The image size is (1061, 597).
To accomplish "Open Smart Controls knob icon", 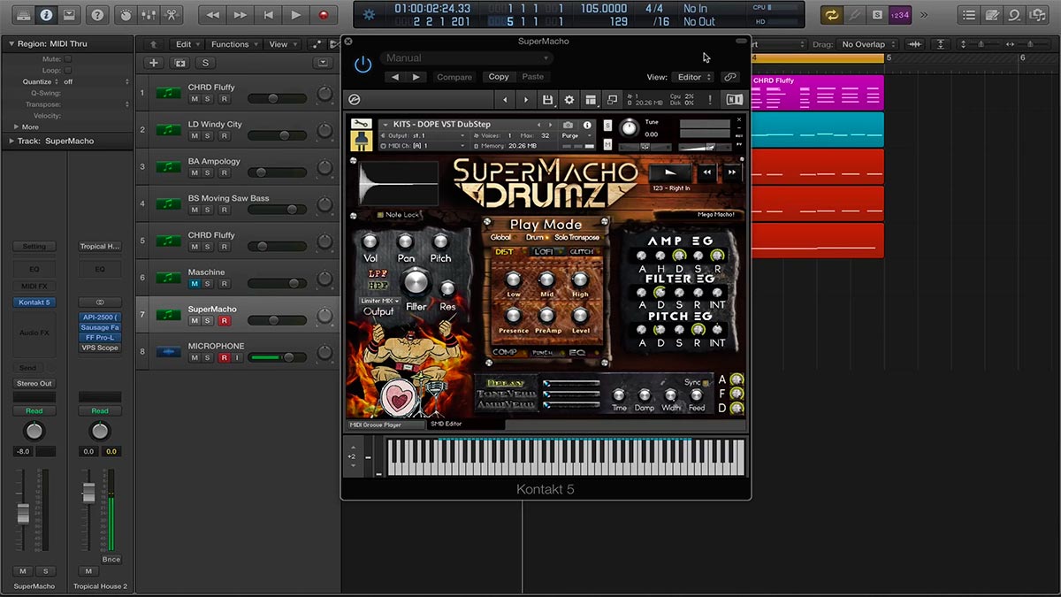I will pyautogui.click(x=126, y=15).
